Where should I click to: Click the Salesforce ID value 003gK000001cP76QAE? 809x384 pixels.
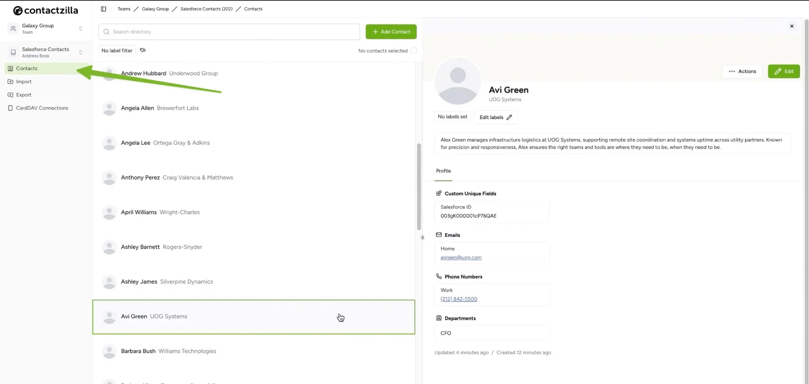(468, 216)
